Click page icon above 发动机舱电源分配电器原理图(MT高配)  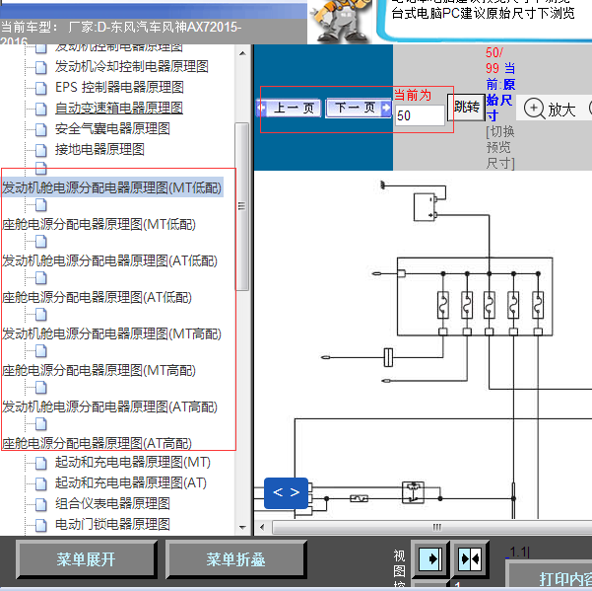click(x=41, y=315)
